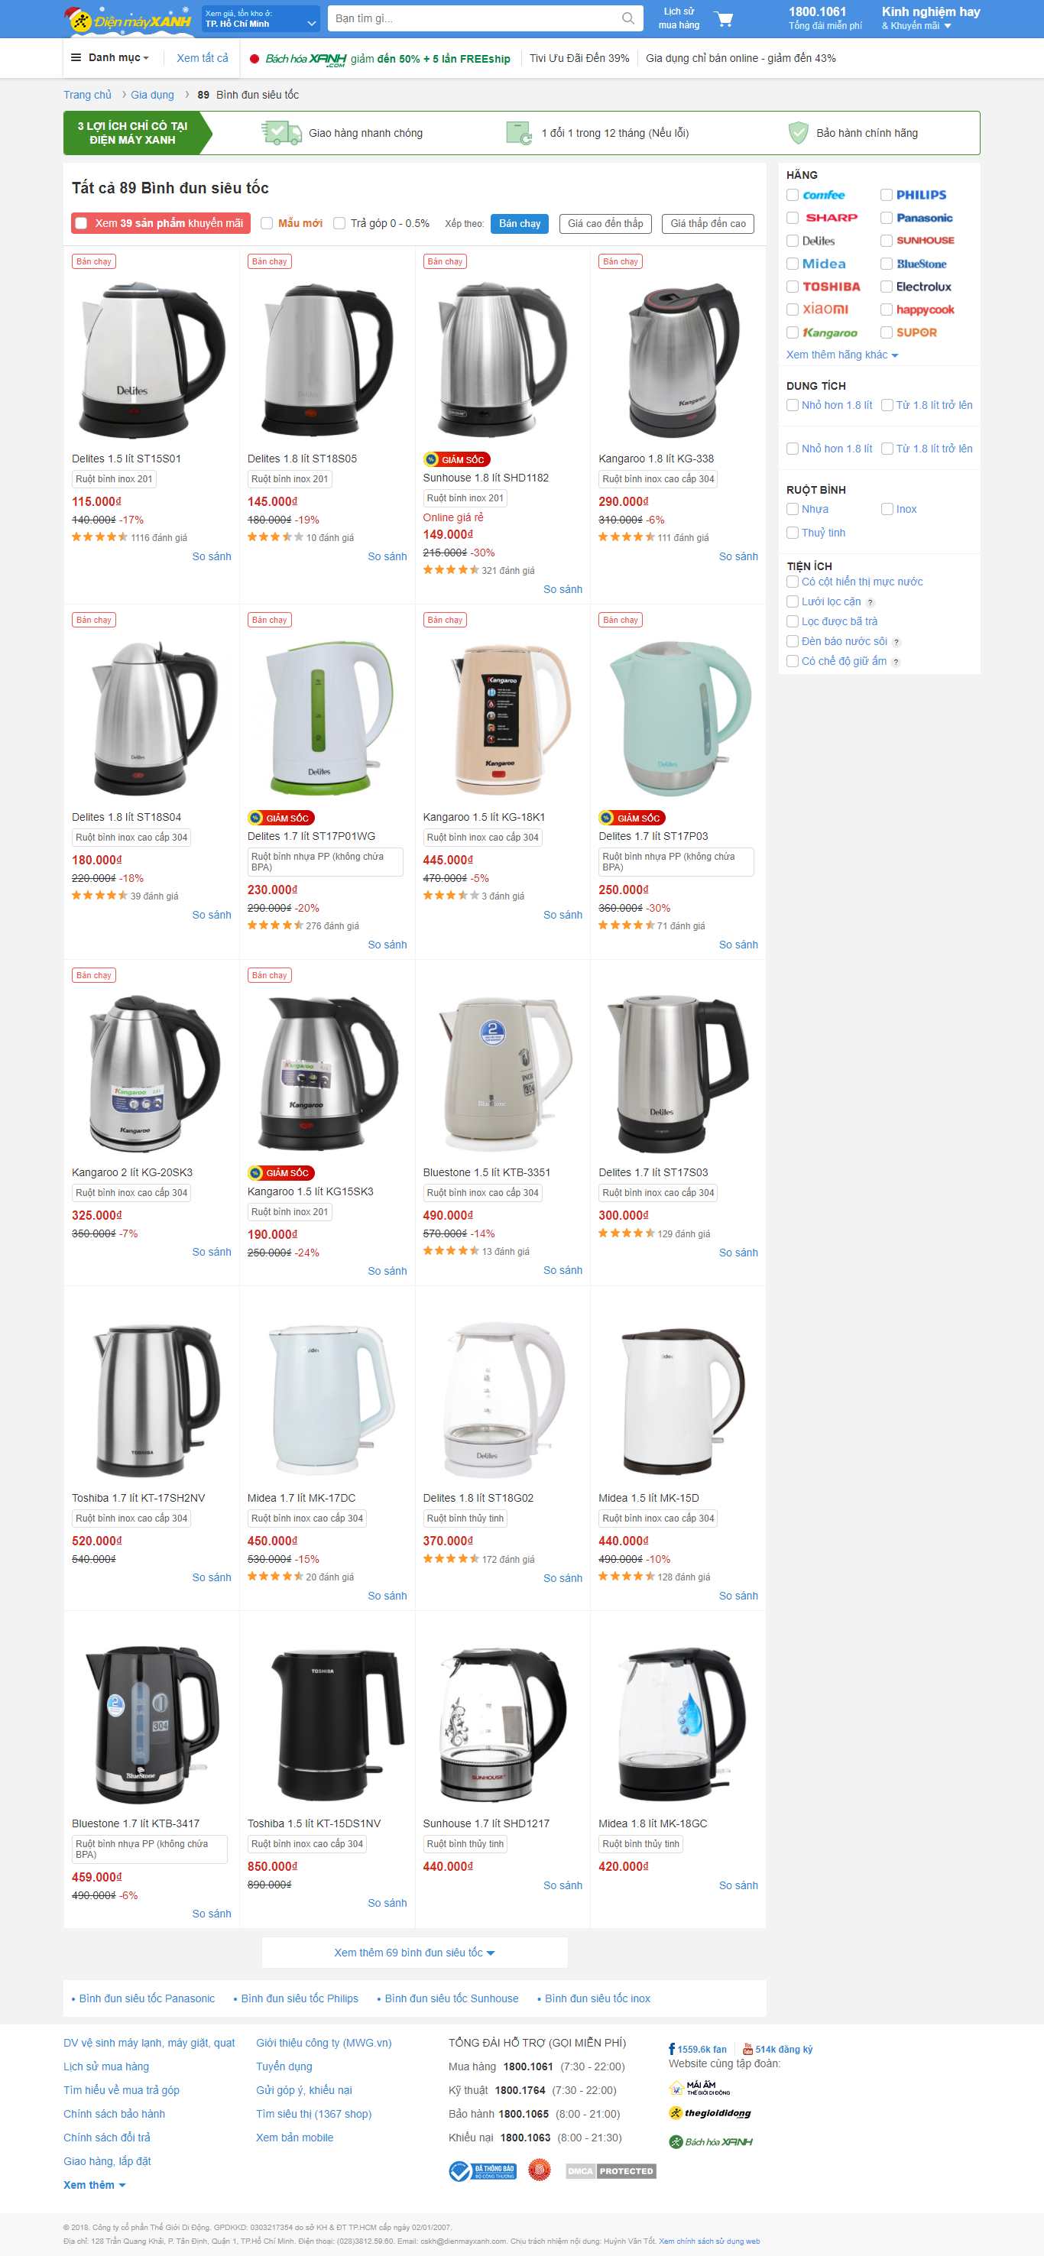
Task: Tick the Philips brand checkbox
Action: point(887,194)
